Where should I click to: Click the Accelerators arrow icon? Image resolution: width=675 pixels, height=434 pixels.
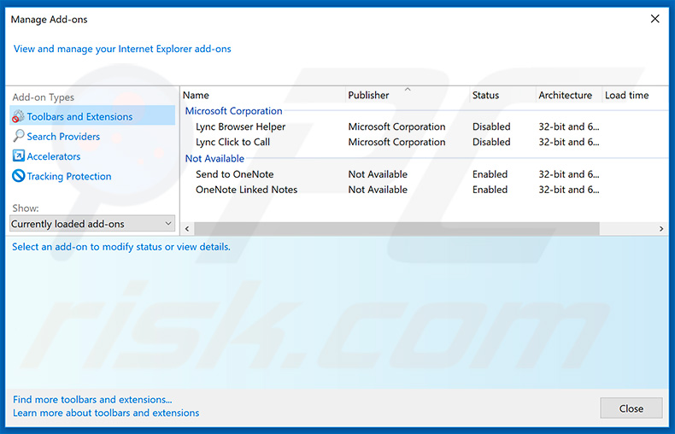coord(19,155)
